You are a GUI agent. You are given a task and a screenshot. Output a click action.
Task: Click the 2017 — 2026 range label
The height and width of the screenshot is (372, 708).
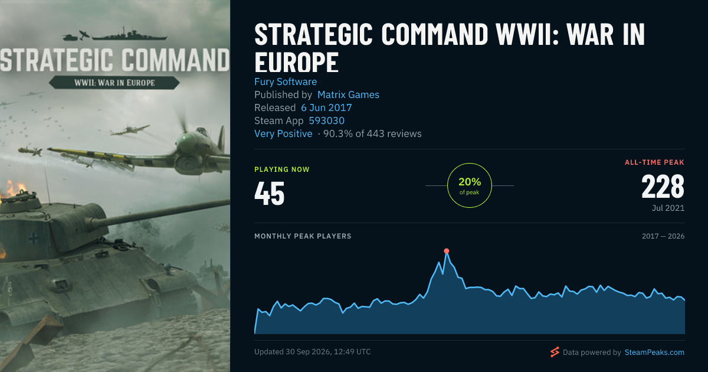pos(663,236)
